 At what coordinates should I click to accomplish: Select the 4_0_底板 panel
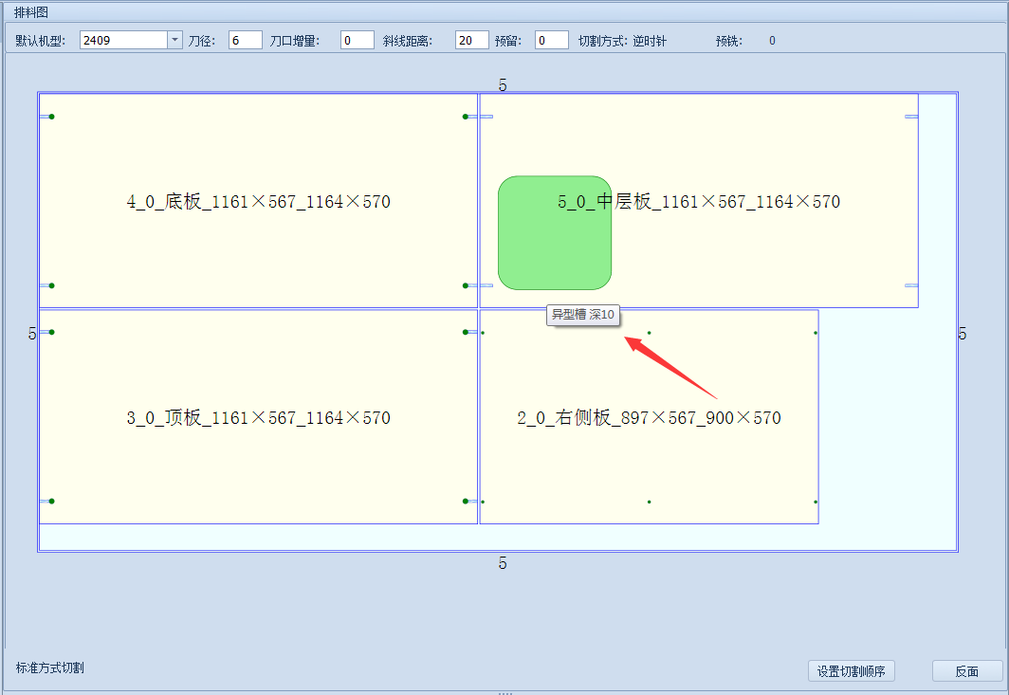[x=256, y=201]
